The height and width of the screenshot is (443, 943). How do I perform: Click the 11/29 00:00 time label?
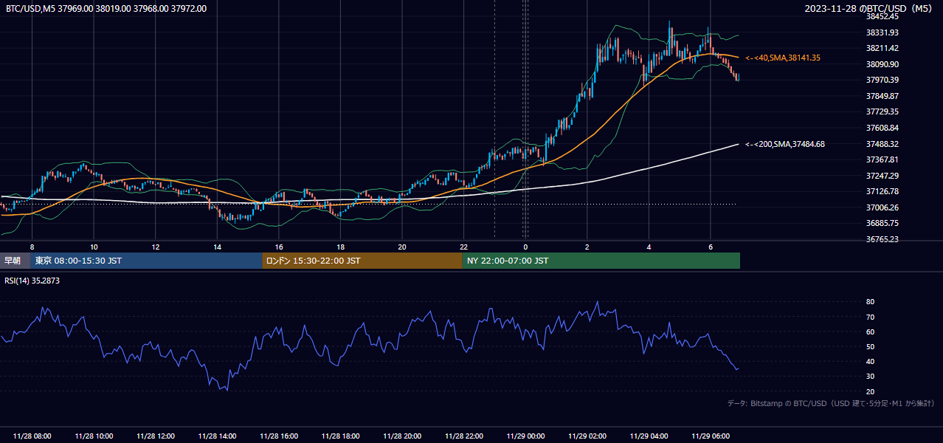(525, 436)
